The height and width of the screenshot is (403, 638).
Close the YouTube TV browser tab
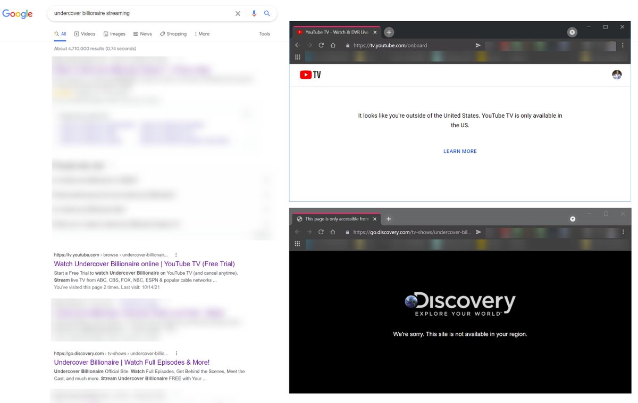coord(374,32)
